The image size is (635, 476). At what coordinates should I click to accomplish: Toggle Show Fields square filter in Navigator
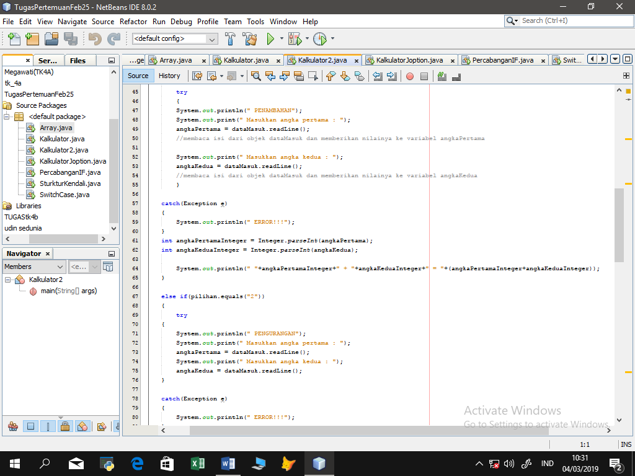coord(30,426)
